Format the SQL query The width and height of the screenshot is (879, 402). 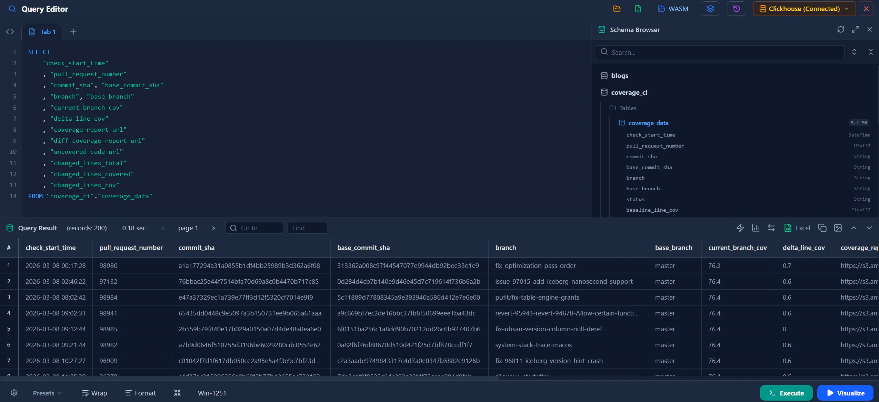click(140, 393)
